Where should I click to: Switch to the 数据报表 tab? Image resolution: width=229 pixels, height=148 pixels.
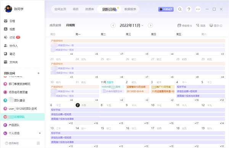[130, 9]
